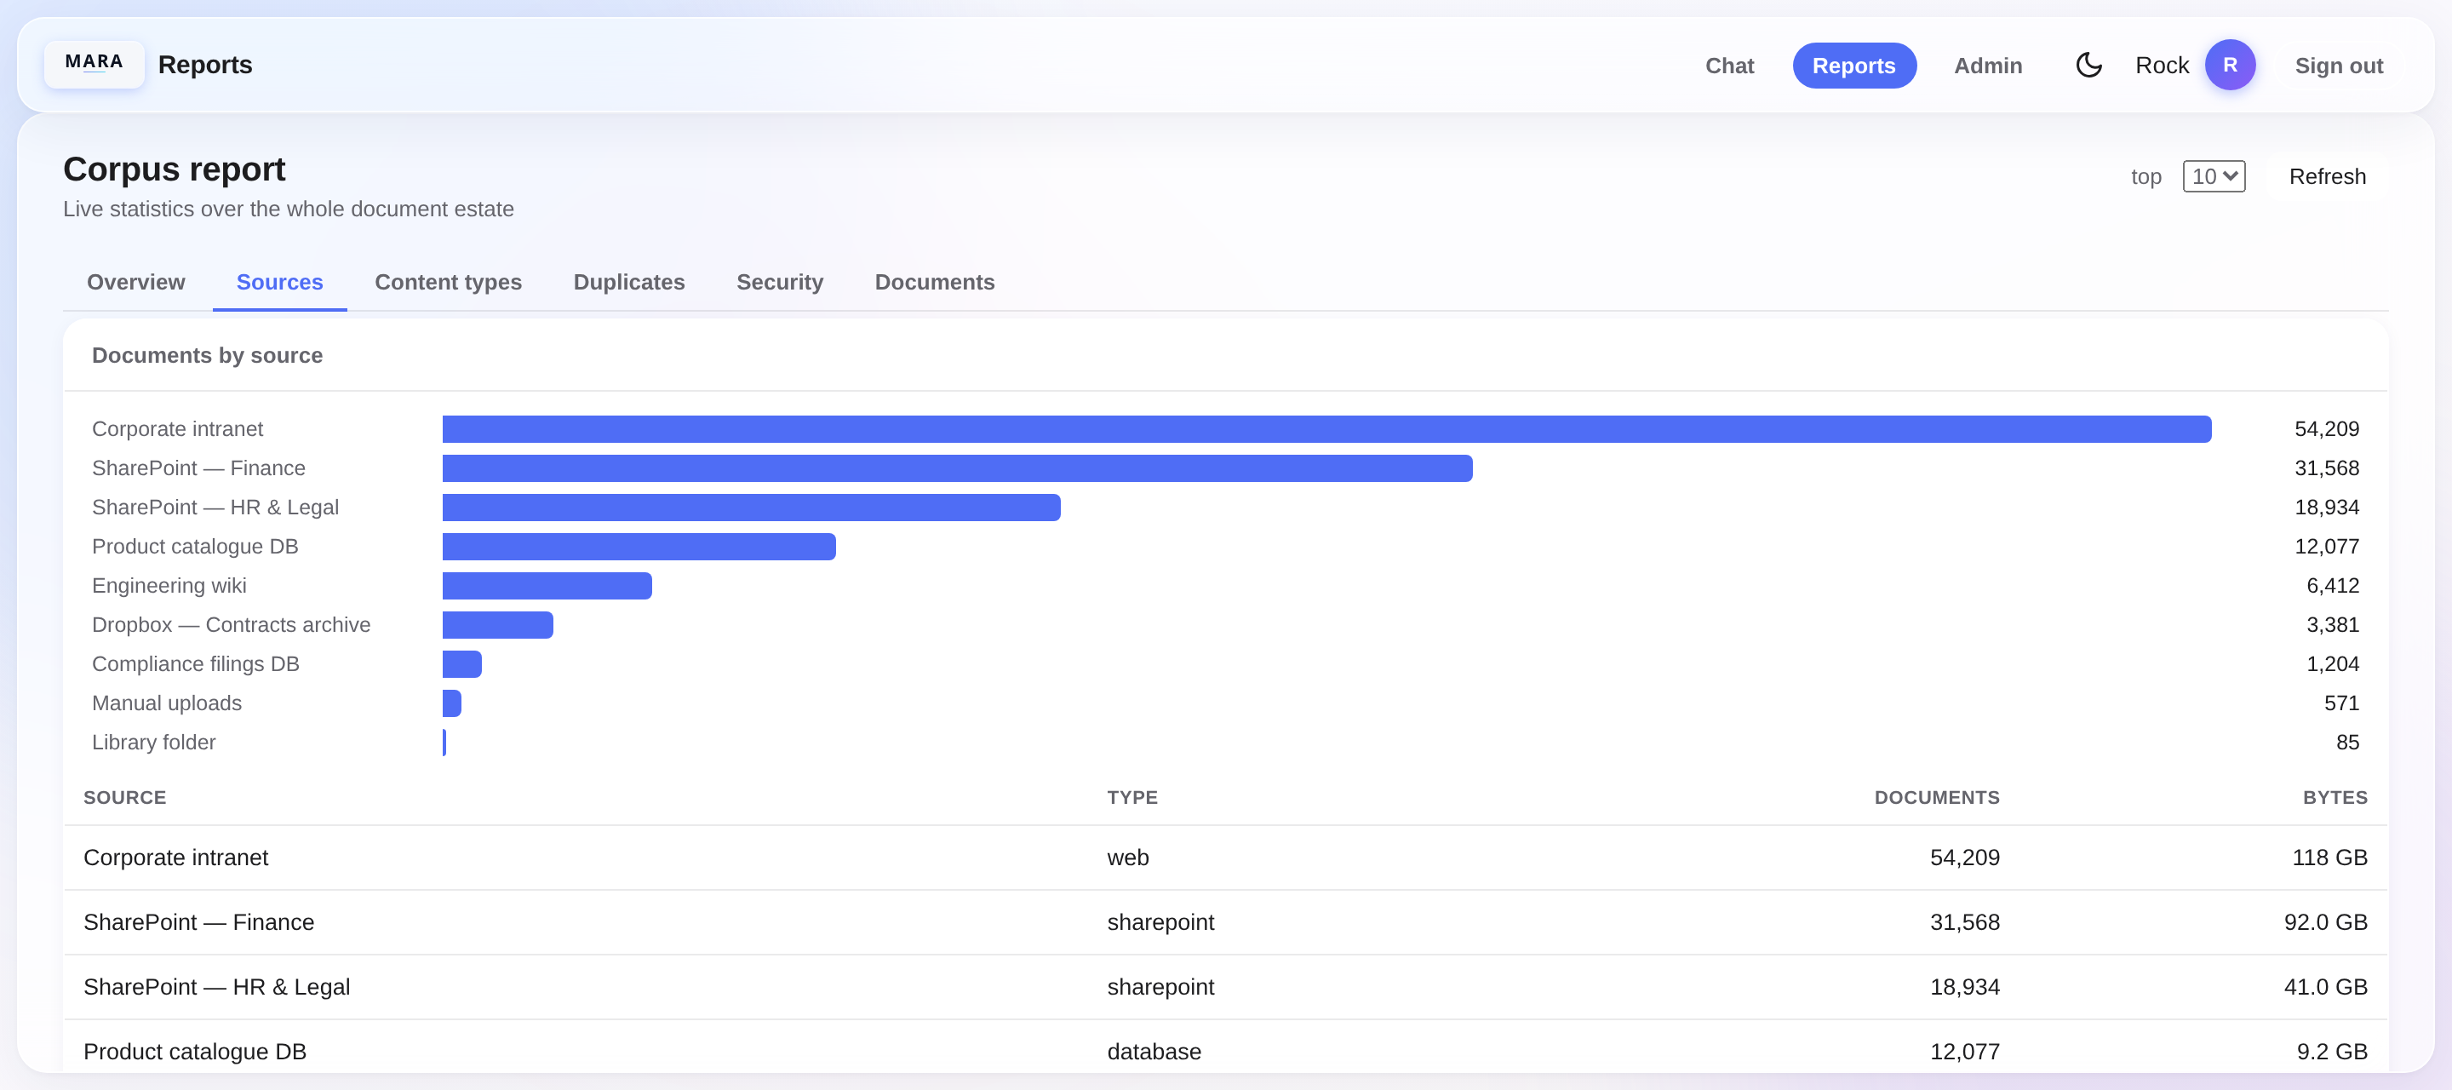This screenshot has width=2452, height=1090.
Task: Sort table by the BYTES column header
Action: pos(2334,798)
